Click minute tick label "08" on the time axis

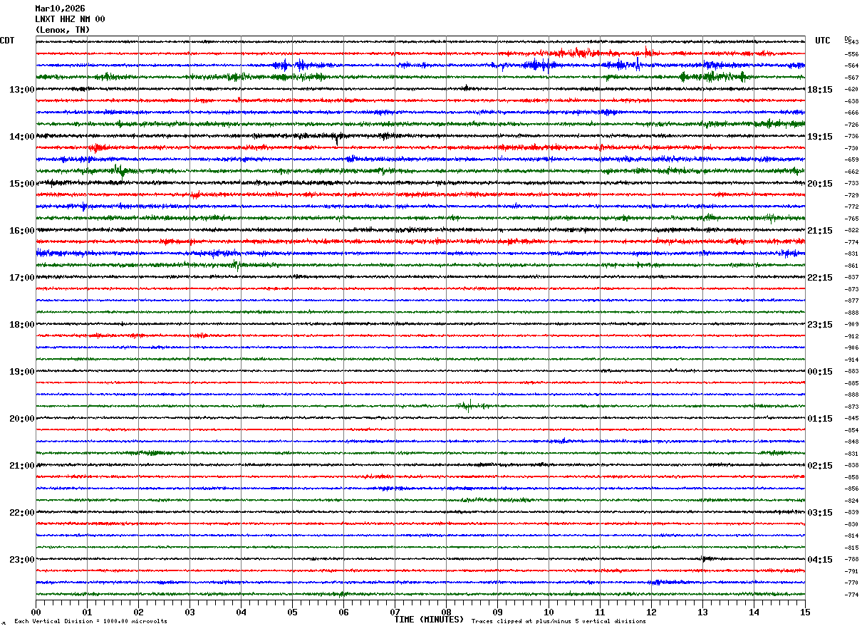(x=446, y=612)
